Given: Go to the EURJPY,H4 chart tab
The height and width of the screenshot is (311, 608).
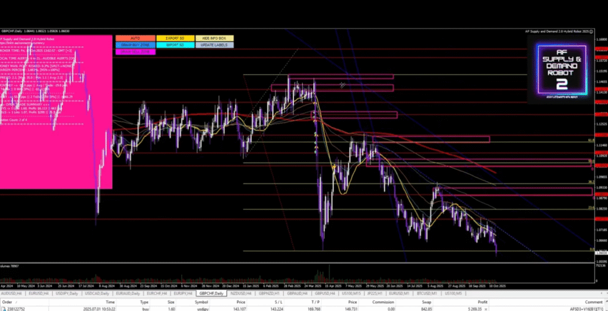Looking at the screenshot, I should click(183, 294).
